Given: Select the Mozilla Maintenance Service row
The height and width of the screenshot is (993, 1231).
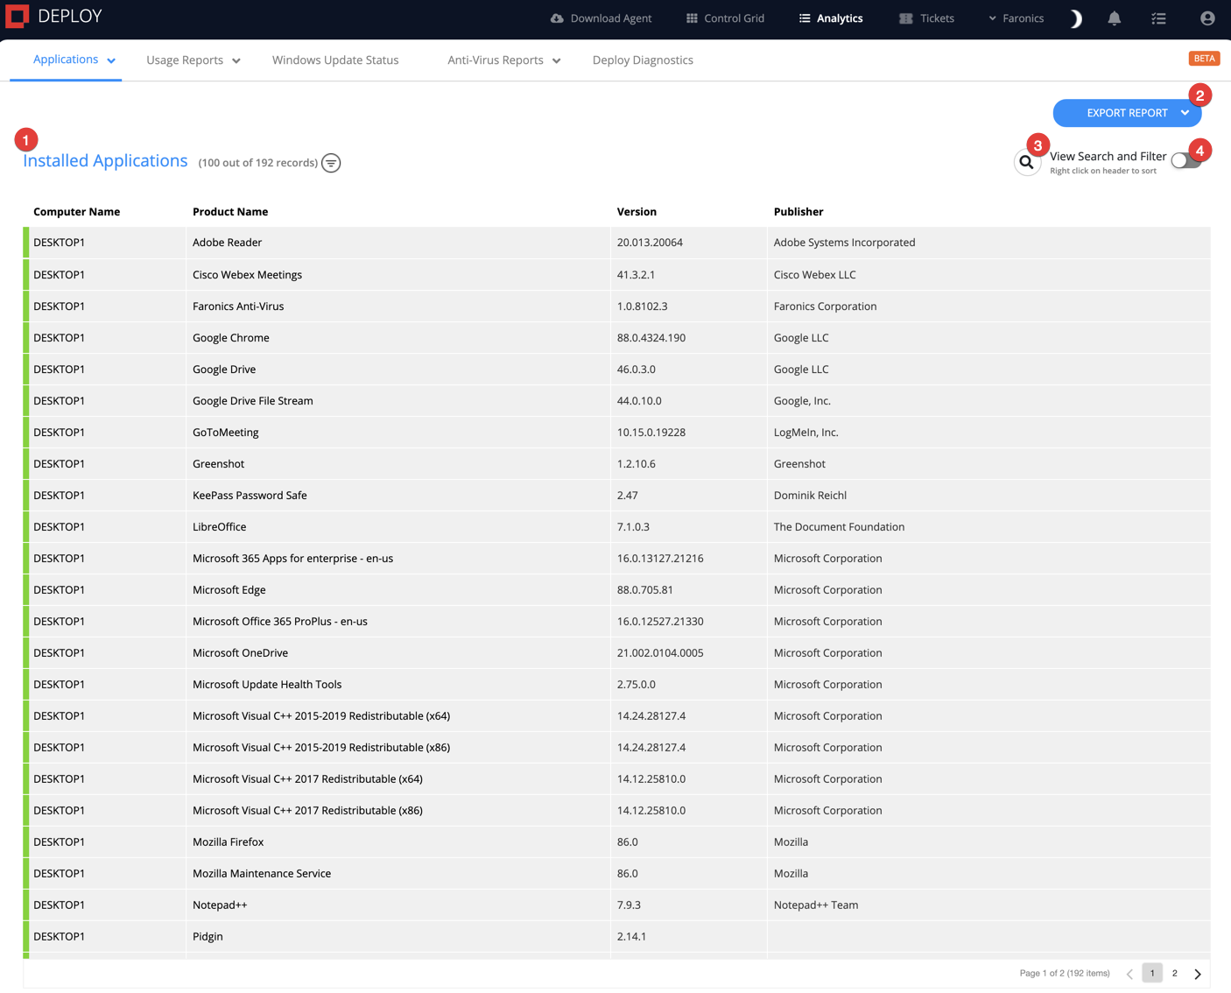Looking at the screenshot, I should point(616,873).
